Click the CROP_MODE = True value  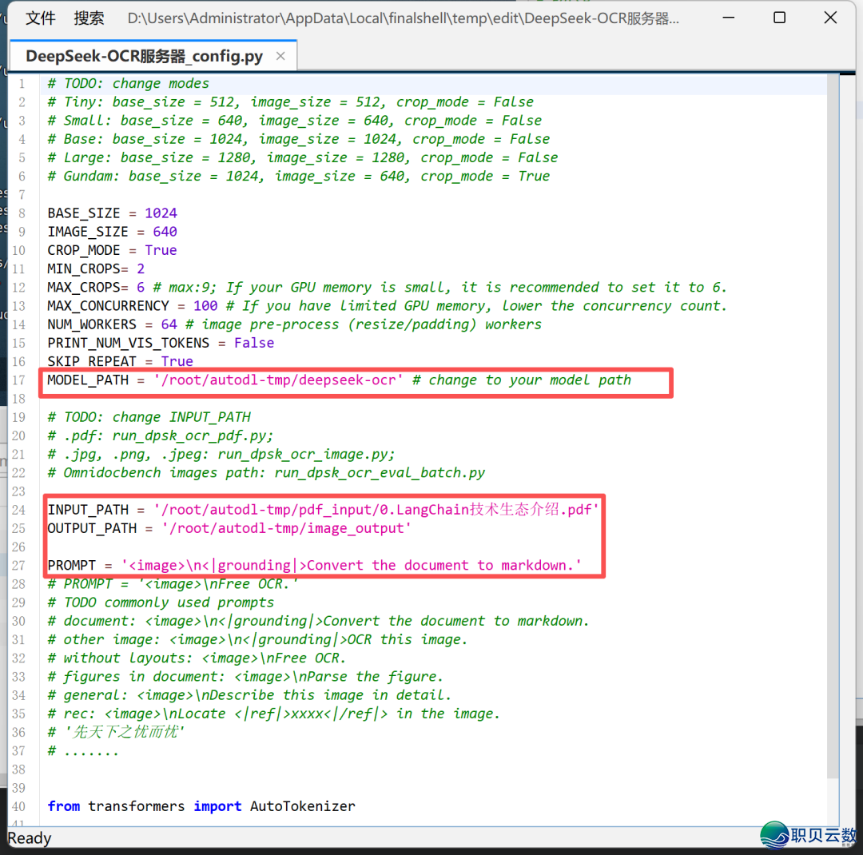click(x=161, y=249)
